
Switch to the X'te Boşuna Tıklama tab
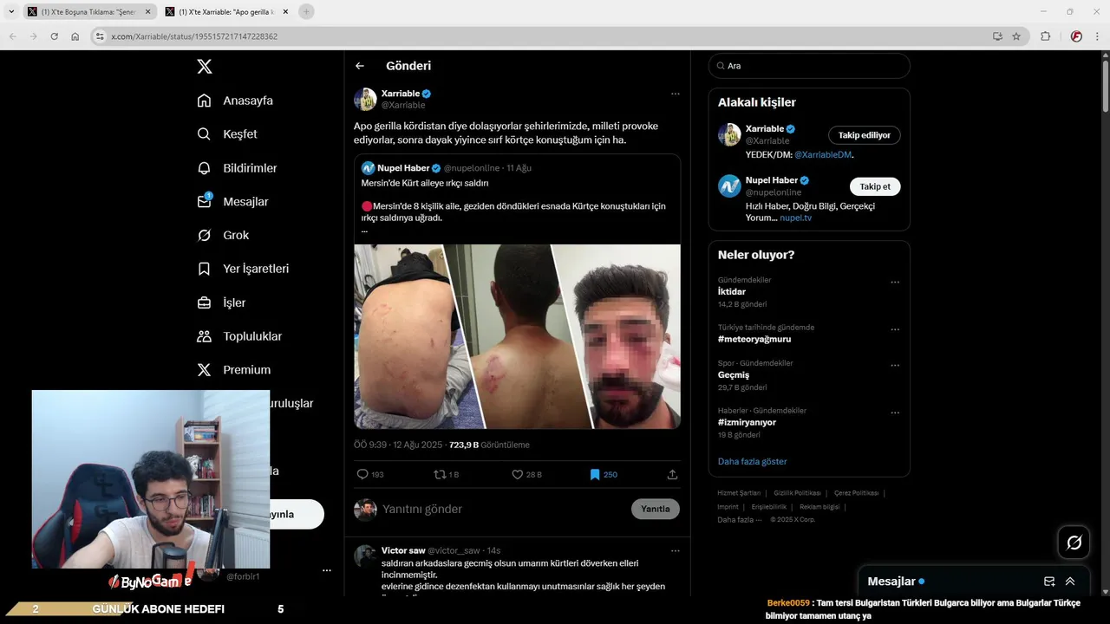(x=88, y=11)
